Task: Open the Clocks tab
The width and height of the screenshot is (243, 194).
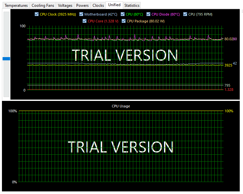Action: [x=98, y=6]
